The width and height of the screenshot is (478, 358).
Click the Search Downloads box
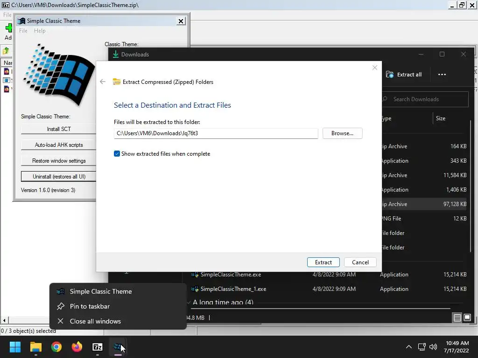point(425,99)
